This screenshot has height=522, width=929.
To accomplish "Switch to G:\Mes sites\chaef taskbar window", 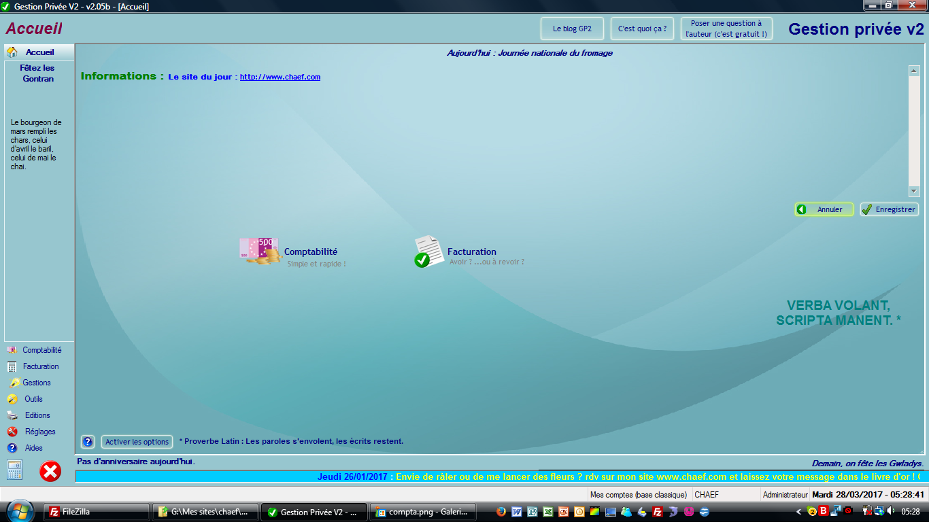I will point(206,512).
